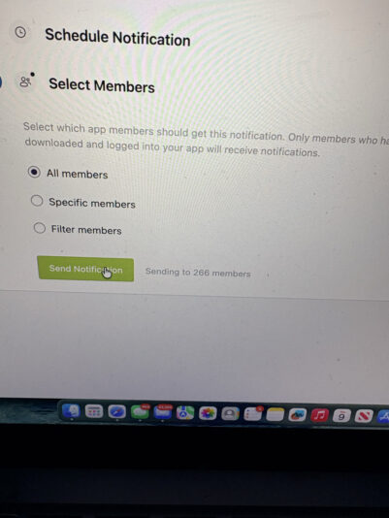Collapse the Select Members section heading
389x518 pixels.
click(x=102, y=85)
